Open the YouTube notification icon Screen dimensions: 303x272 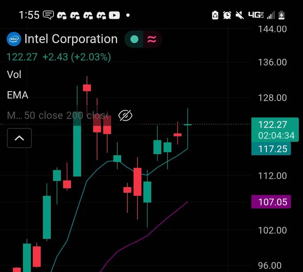pyautogui.click(x=114, y=15)
